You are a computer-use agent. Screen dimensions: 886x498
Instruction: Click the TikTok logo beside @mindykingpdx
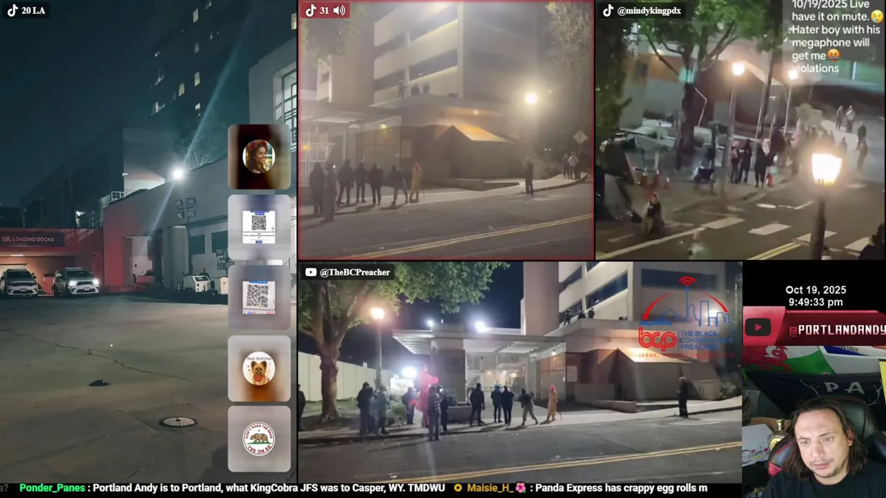point(608,10)
